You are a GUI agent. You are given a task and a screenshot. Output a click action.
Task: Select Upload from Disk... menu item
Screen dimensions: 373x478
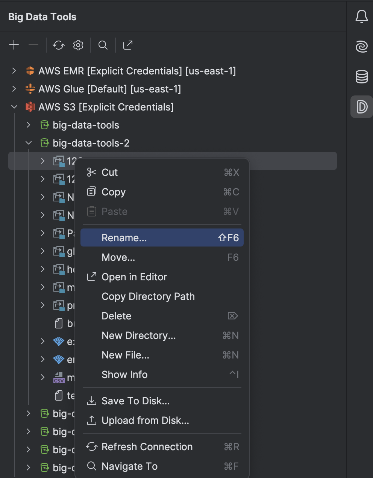point(162,420)
